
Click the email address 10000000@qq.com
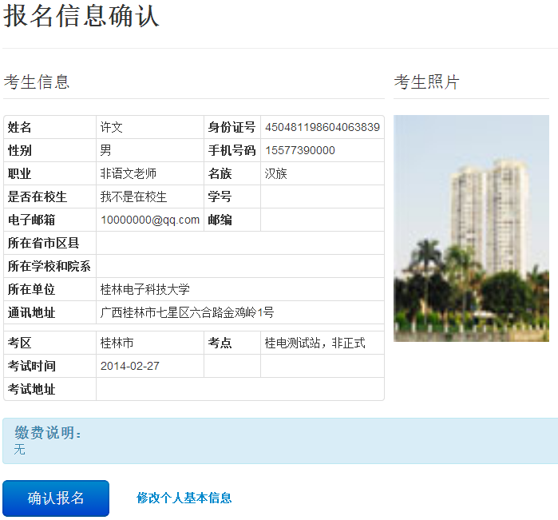pyautogui.click(x=150, y=220)
